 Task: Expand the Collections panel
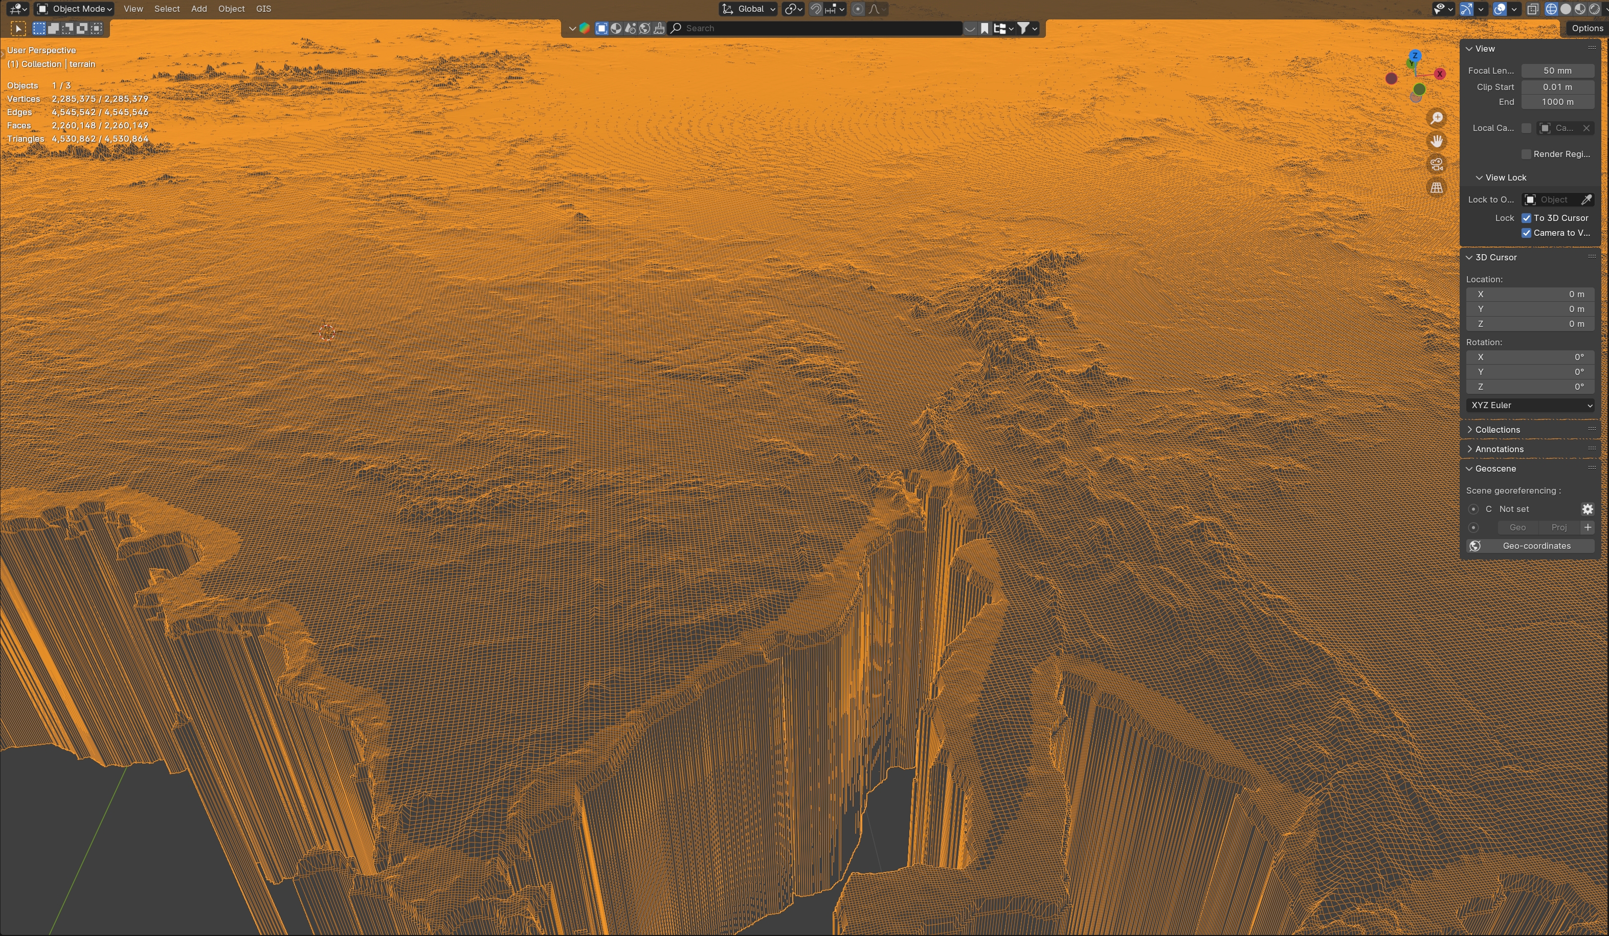[1498, 430]
